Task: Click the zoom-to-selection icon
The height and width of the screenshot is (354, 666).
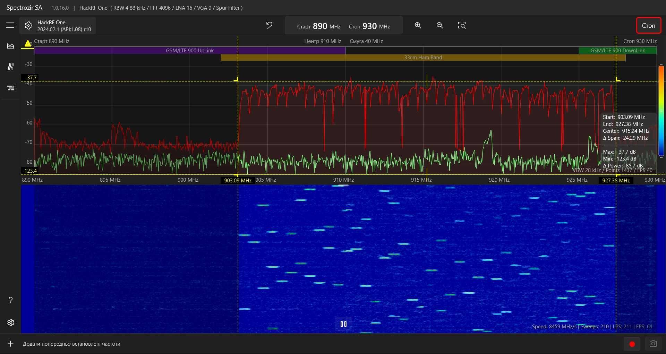Action: (462, 25)
